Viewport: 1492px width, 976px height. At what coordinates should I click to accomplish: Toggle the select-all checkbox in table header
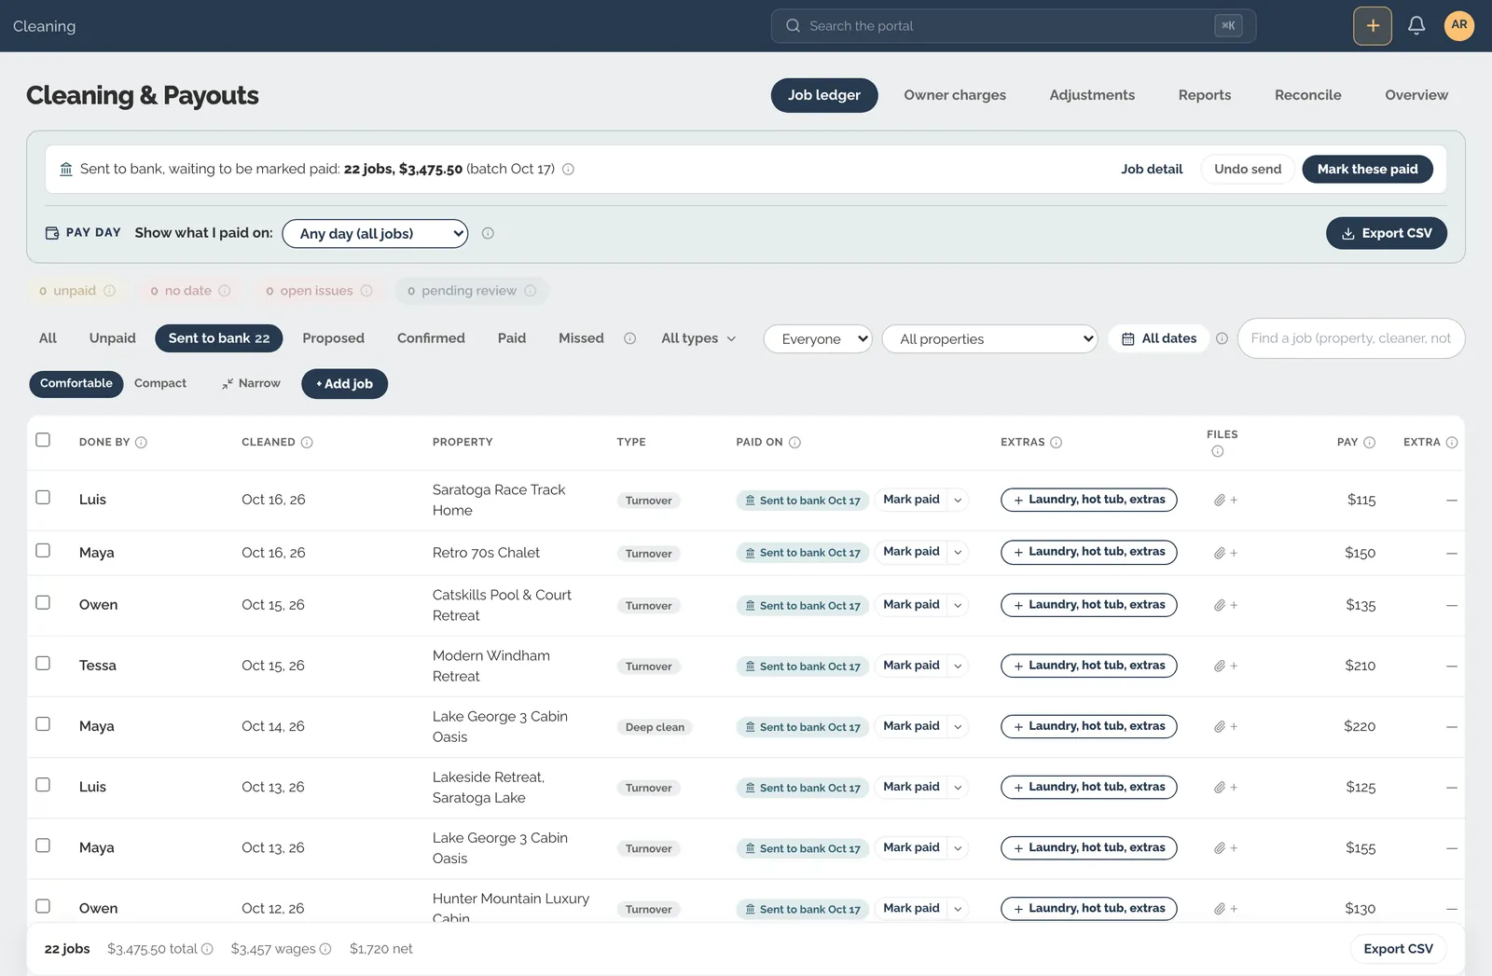[43, 440]
